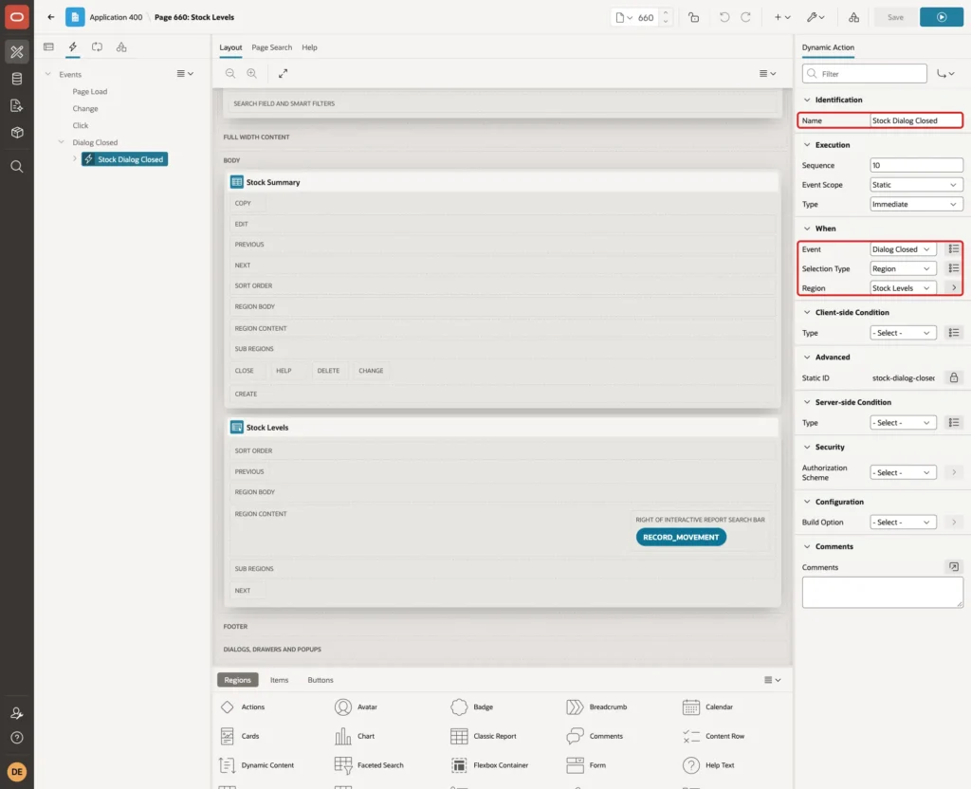971x789 pixels.
Task: Open the Events tree menu
Action: 185,73
